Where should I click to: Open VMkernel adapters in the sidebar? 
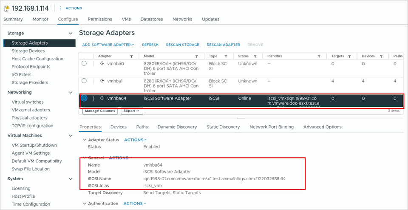(x=31, y=110)
